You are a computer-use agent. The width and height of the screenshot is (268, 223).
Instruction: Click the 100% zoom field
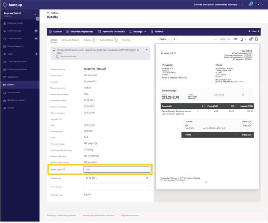pos(223,39)
